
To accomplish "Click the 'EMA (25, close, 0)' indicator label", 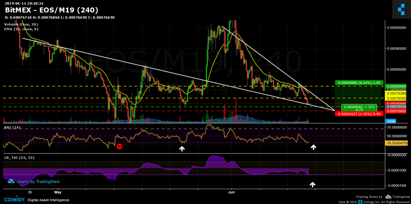I will [x=21, y=29].
